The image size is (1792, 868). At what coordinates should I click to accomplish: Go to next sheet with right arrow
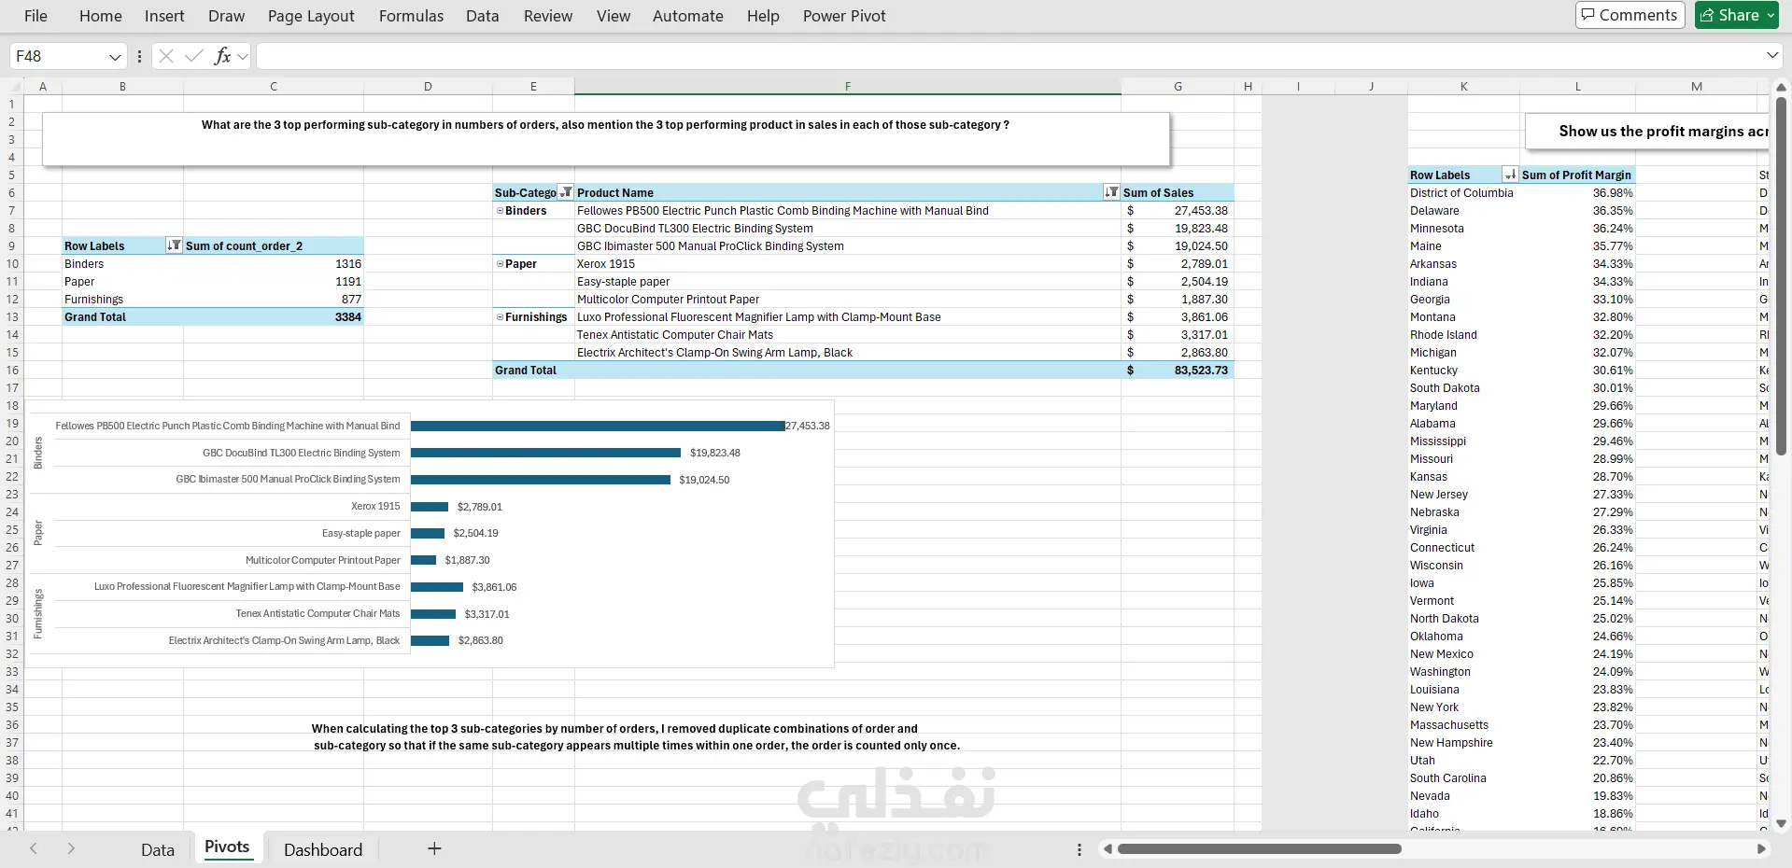point(71,848)
